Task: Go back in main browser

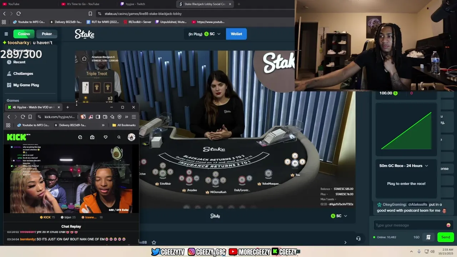Action: 4,14
